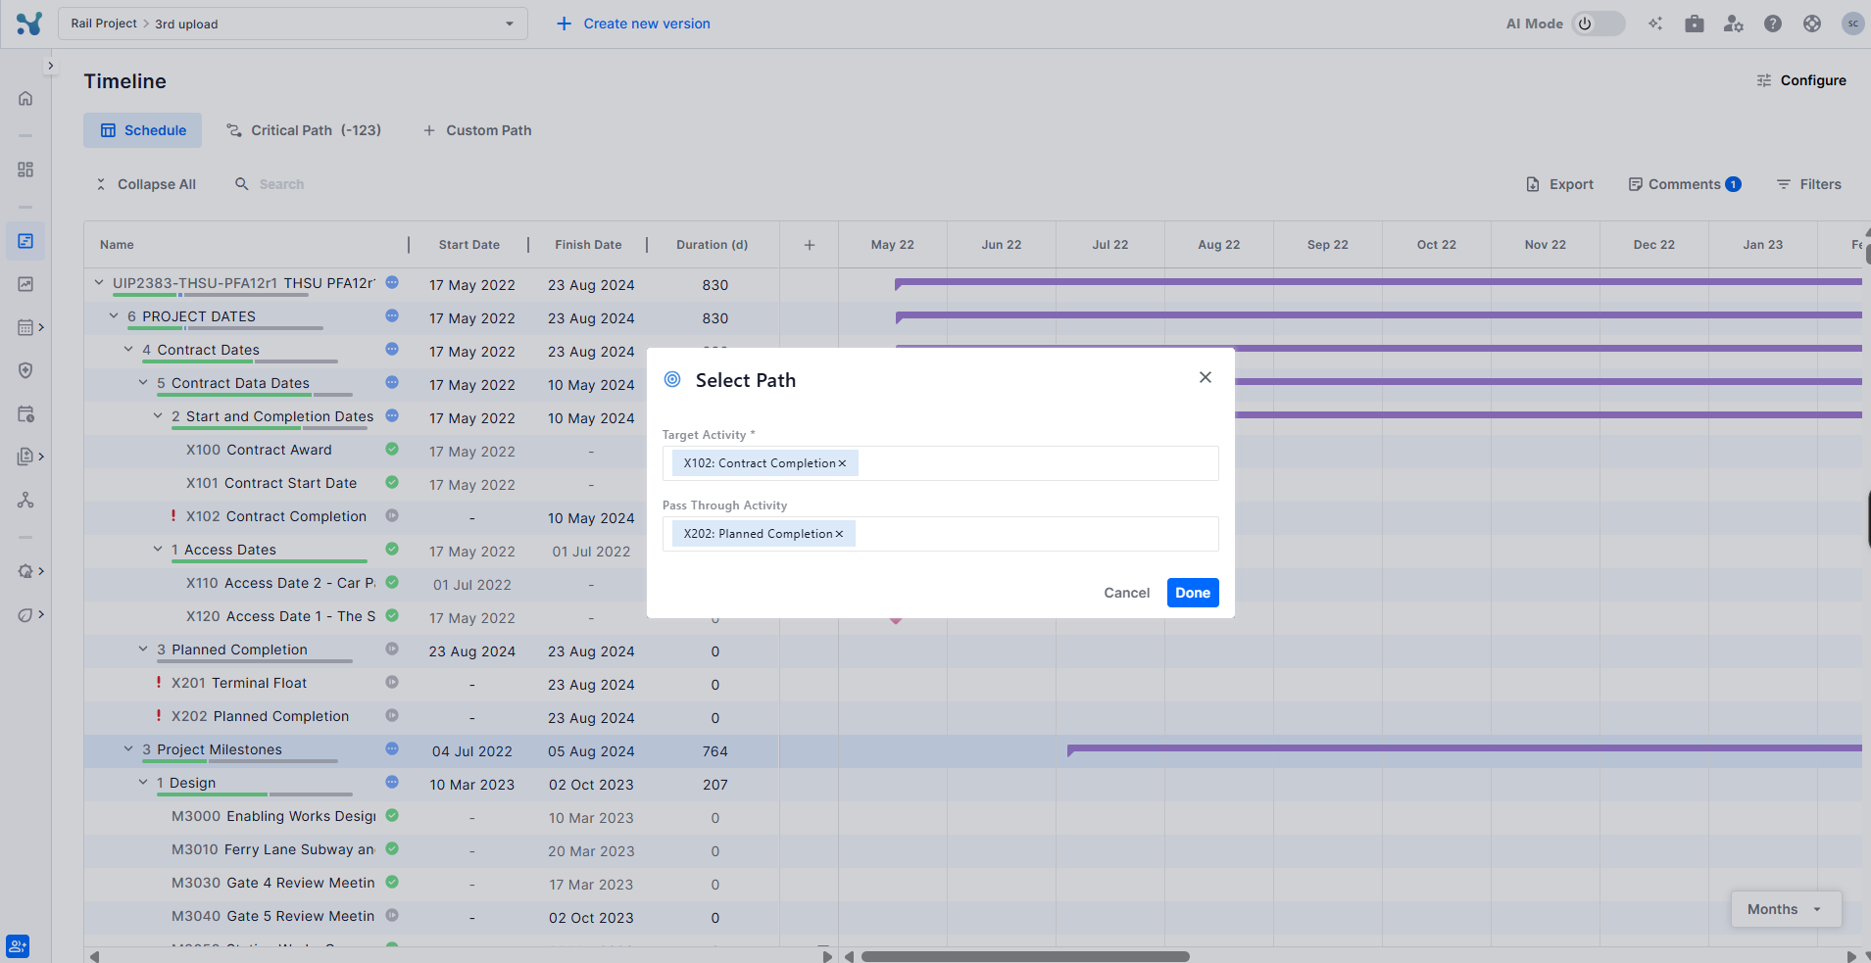This screenshot has width=1871, height=963.
Task: Click the shield icon in left sidebar
Action: (25, 370)
